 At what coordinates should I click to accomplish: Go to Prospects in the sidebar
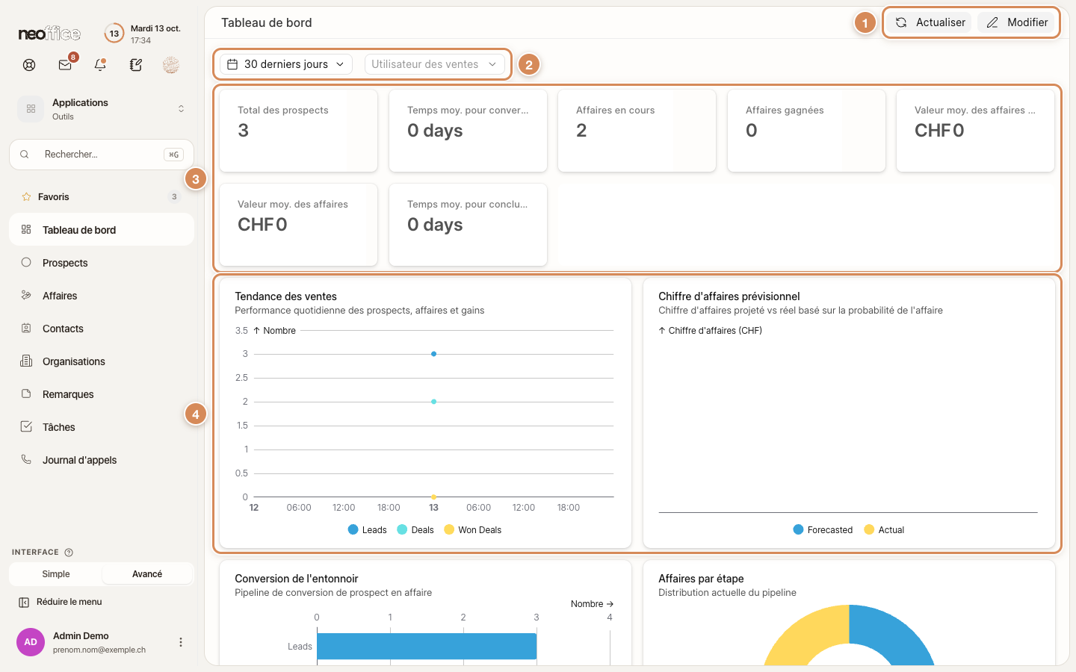pyautogui.click(x=102, y=263)
